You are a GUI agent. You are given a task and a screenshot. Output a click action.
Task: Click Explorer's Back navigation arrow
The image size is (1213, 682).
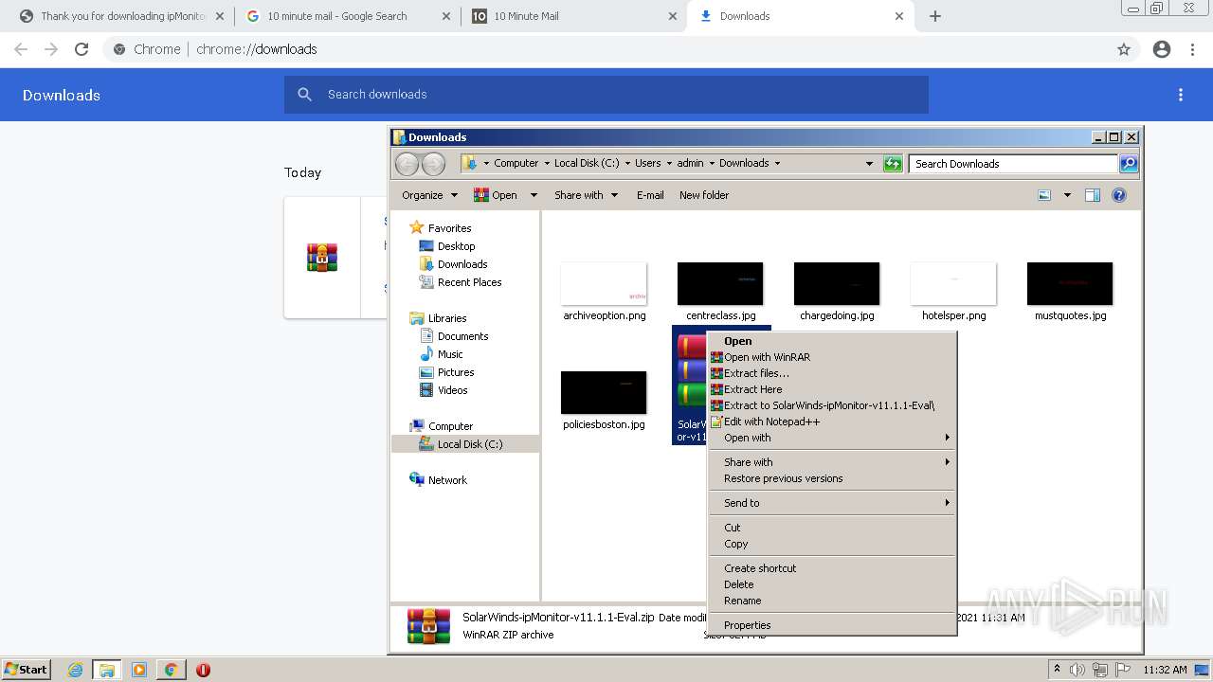(407, 164)
